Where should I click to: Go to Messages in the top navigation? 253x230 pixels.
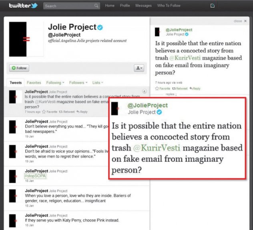[143, 6]
